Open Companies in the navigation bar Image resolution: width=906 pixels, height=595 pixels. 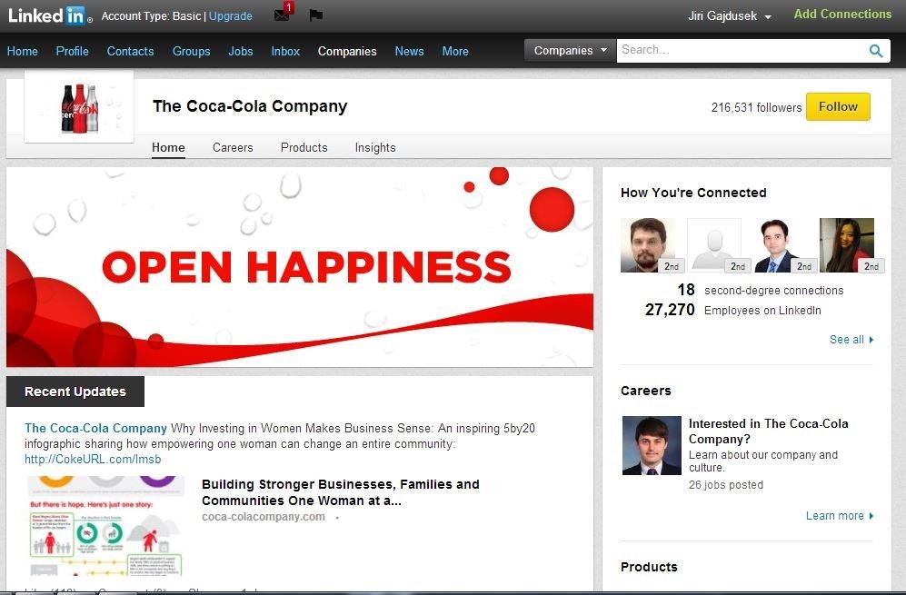(x=347, y=51)
